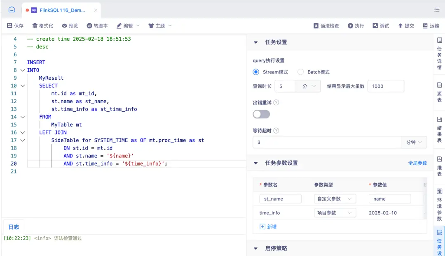The image size is (445, 256).
Task: Toggle the 出错重试 switch
Action: point(261,114)
